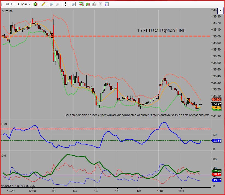Click the strategies dollar icon
This screenshot has width=225, height=195.
[x=100, y=4]
